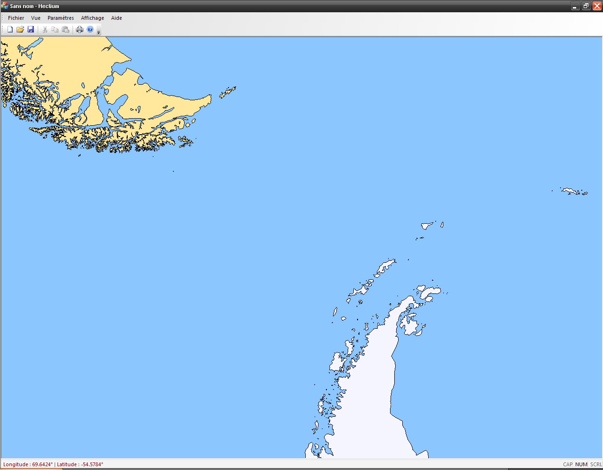This screenshot has width=603, height=470.
Task: Restore down the Heclium window
Action: tap(586, 6)
